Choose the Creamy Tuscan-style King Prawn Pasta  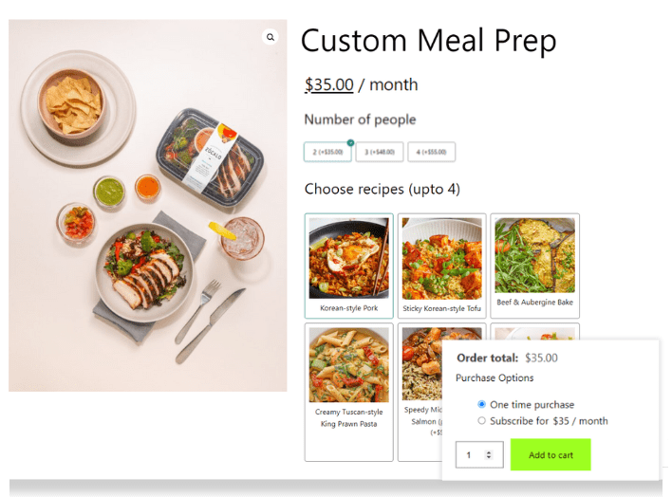(349, 392)
